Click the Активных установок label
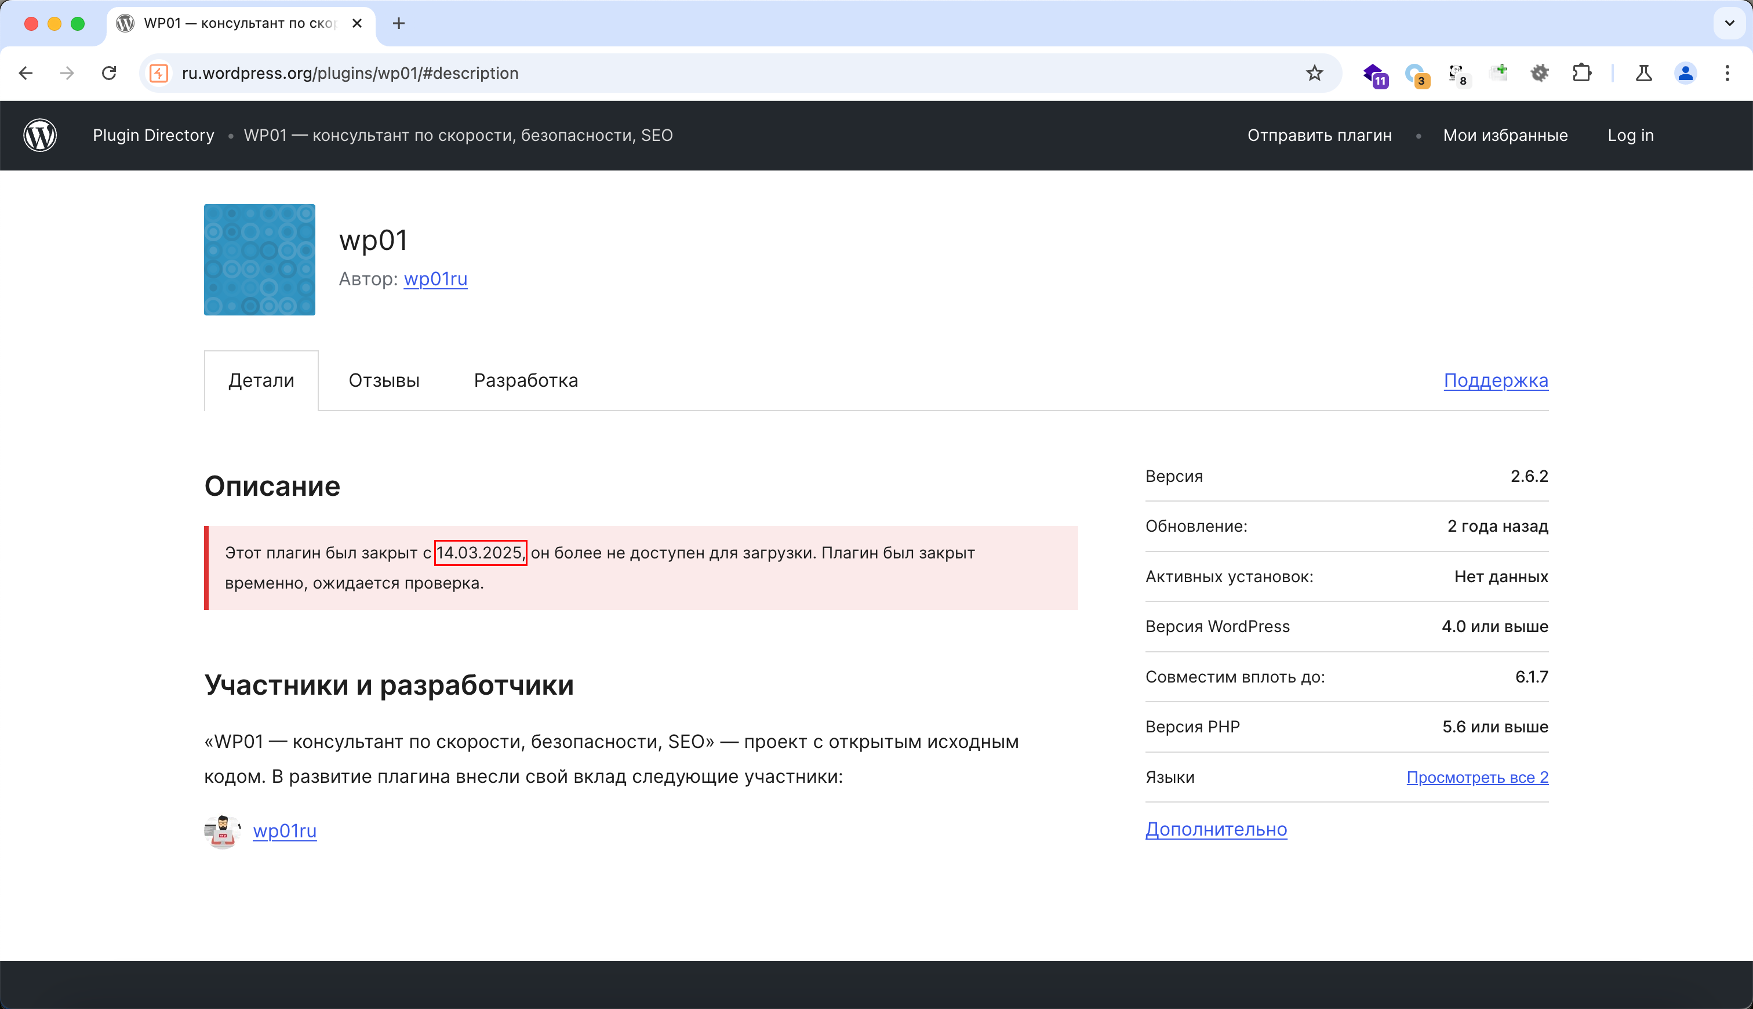The width and height of the screenshot is (1753, 1009). 1230,576
